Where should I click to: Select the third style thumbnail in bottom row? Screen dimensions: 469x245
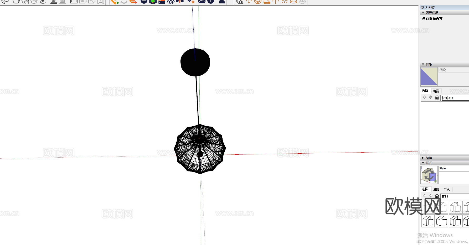[455, 221]
